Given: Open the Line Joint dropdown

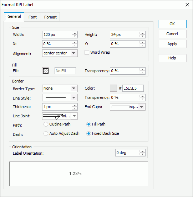Looking at the screenshot, I should coord(60,116).
